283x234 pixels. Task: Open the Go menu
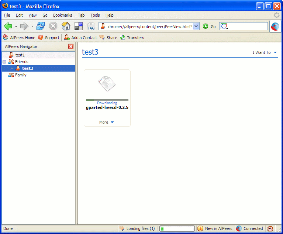point(45,15)
